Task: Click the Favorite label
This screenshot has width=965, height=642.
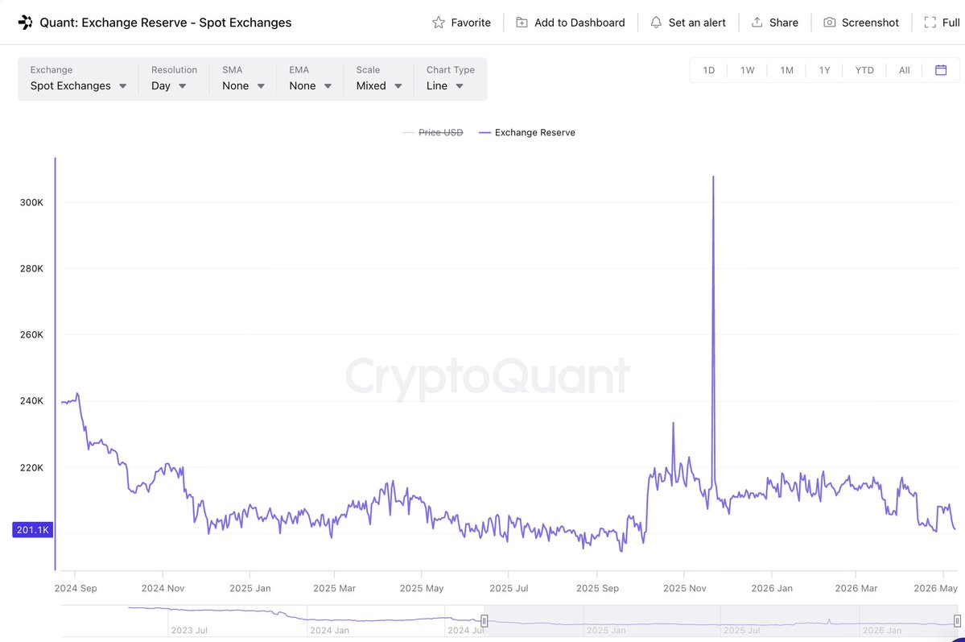Action: pos(471,23)
